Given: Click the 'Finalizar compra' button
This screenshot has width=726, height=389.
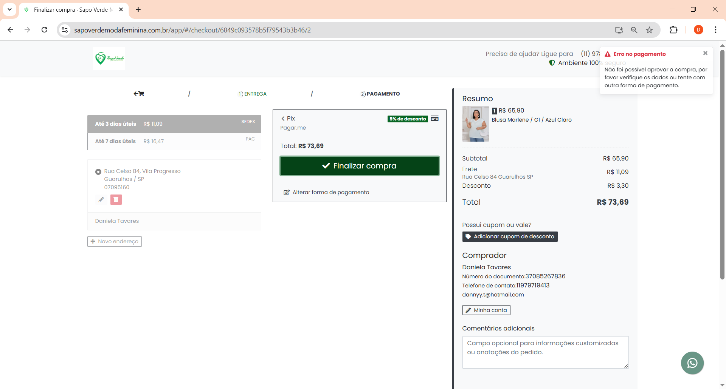Looking at the screenshot, I should pos(360,166).
